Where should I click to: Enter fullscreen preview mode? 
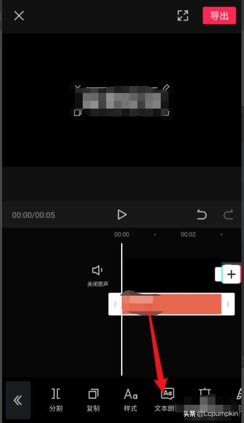click(183, 16)
